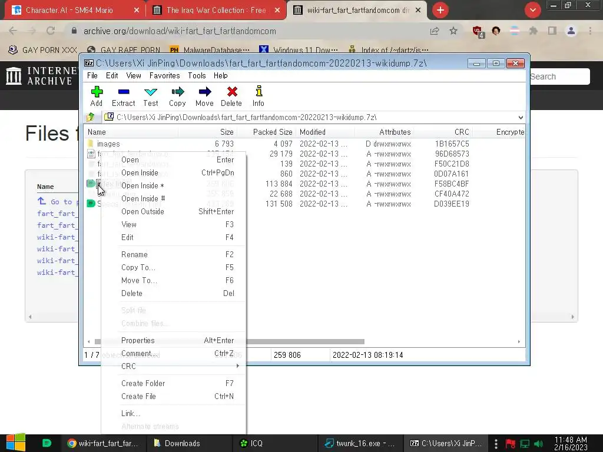Screen dimensions: 603x452
Task: Click the up-folder icon beside address bar
Action: click(x=91, y=117)
